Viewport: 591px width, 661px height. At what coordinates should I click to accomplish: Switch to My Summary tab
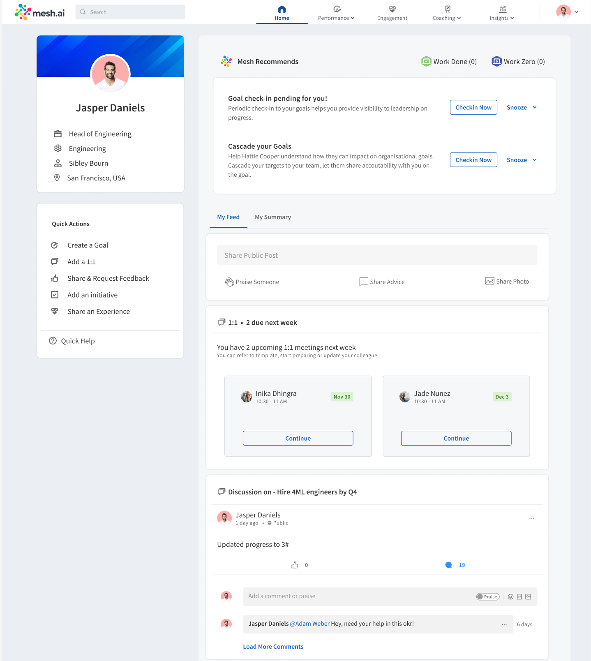coord(273,217)
